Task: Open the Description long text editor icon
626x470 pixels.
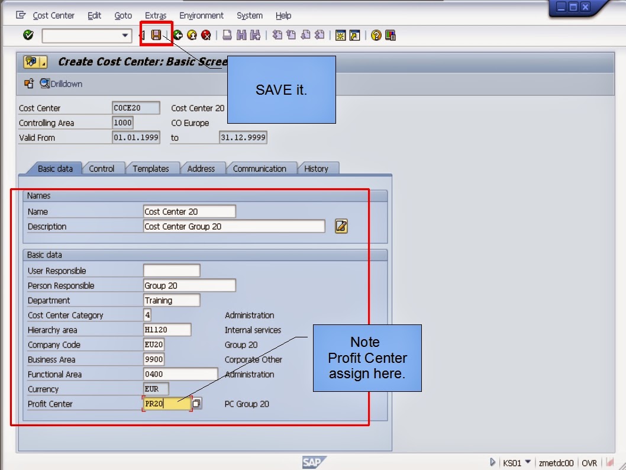Action: tap(341, 226)
